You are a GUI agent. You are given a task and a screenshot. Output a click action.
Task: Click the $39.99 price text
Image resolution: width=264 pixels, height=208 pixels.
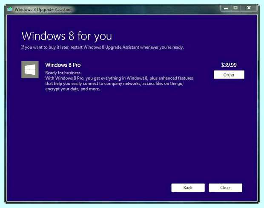pyautogui.click(x=229, y=65)
